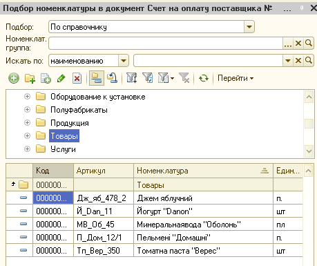Open the Искать по dropdown arrow
This screenshot has width=317, height=266.
(124, 61)
